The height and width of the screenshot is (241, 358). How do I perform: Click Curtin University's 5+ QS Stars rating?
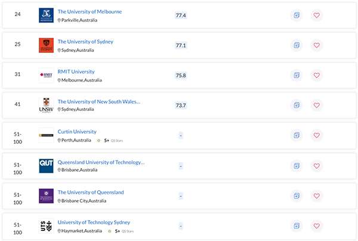coord(110,140)
